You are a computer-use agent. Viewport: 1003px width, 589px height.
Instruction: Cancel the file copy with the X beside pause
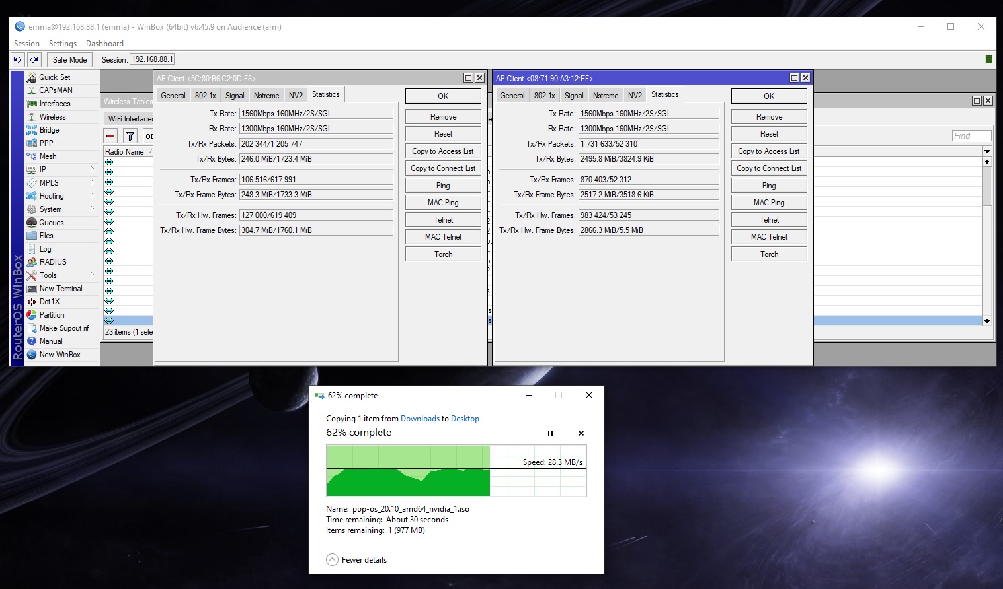tap(581, 433)
